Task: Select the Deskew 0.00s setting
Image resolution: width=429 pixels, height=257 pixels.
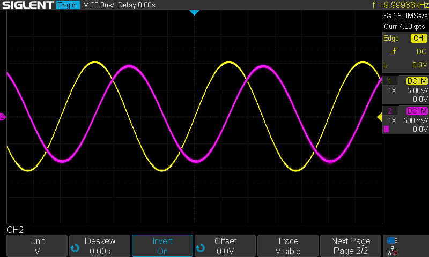Action: point(100,246)
